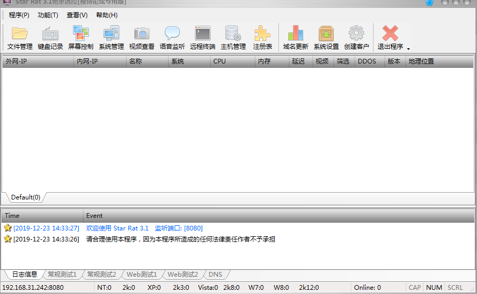
Task: Open the 功能(T) menu
Action: [48, 15]
